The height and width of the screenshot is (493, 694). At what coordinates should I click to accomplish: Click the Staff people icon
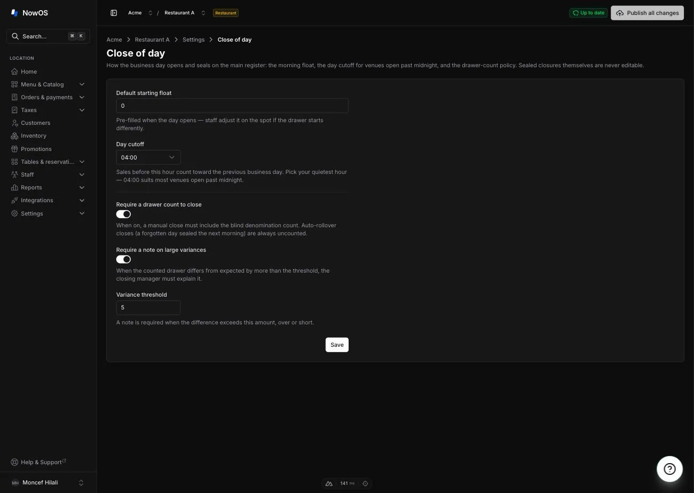click(x=14, y=174)
